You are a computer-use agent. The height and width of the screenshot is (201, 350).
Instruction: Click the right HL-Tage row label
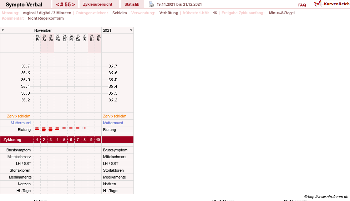pos(110,191)
